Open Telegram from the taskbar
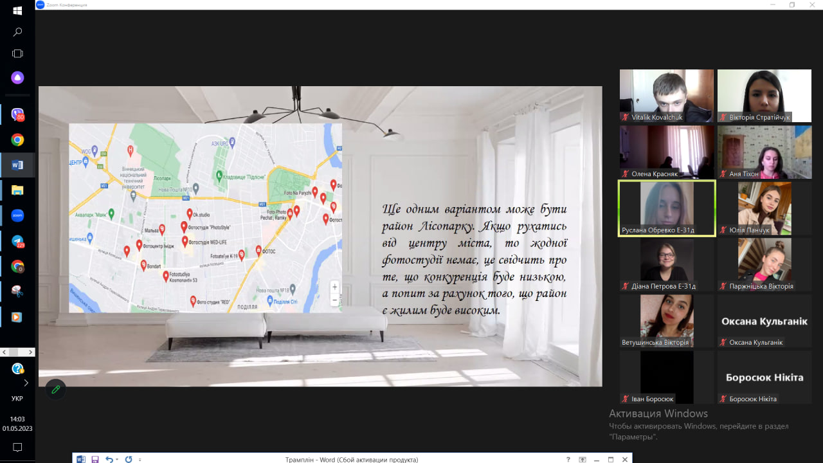 tap(17, 241)
